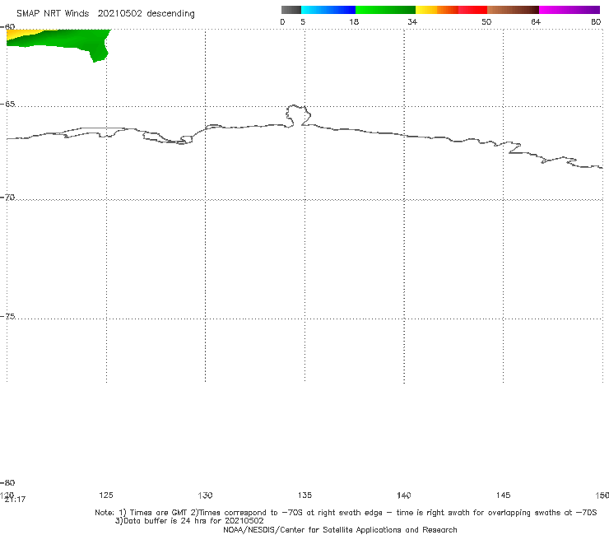
Task: Click the title text 'SMAP NRT Winds'
Action: (53, 14)
